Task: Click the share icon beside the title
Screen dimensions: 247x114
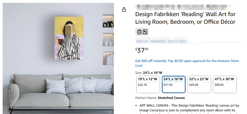Action: 124,9
